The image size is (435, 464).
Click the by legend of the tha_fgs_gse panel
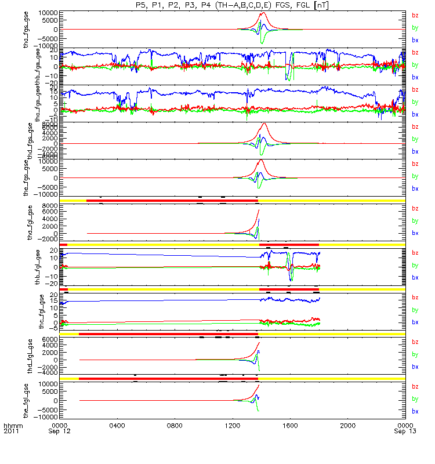click(x=415, y=28)
